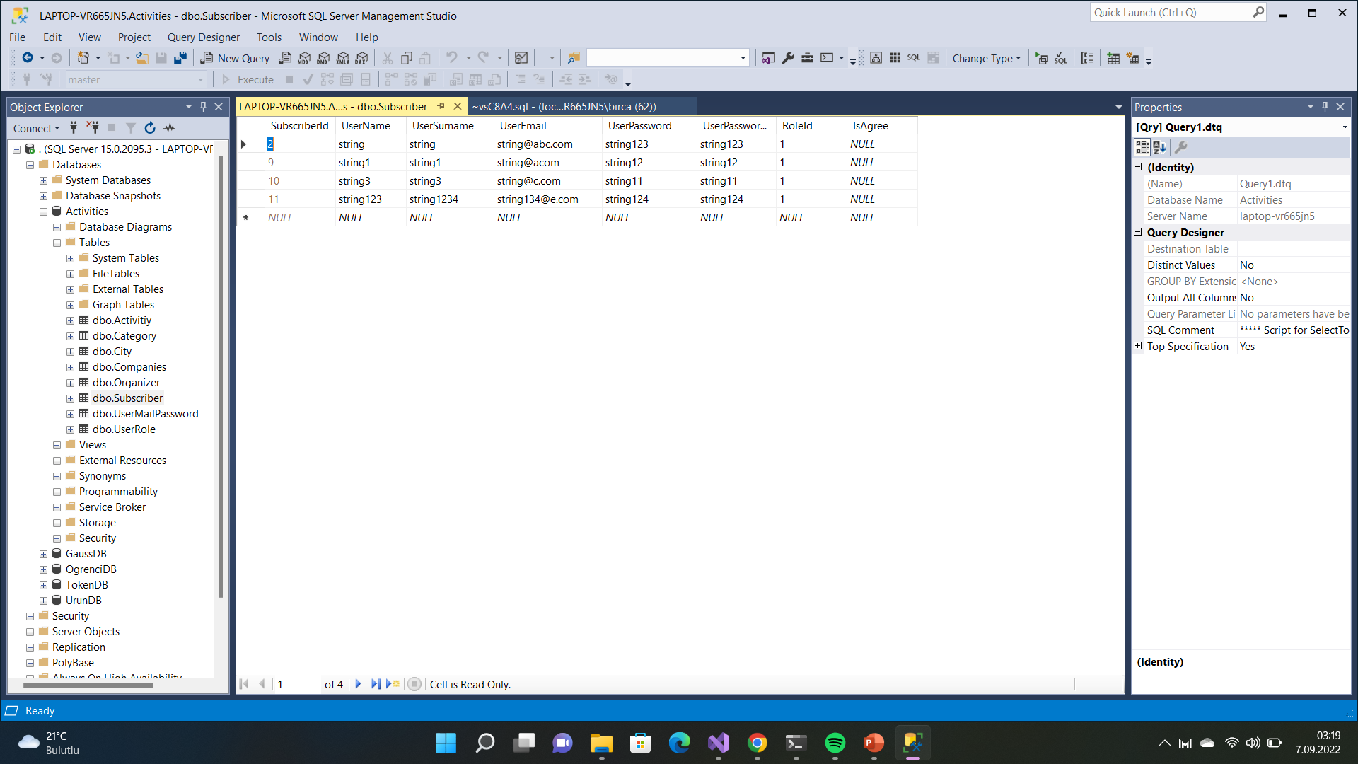Expand the dbo.UserRole table node
This screenshot has height=764, width=1358.
[x=71, y=429]
